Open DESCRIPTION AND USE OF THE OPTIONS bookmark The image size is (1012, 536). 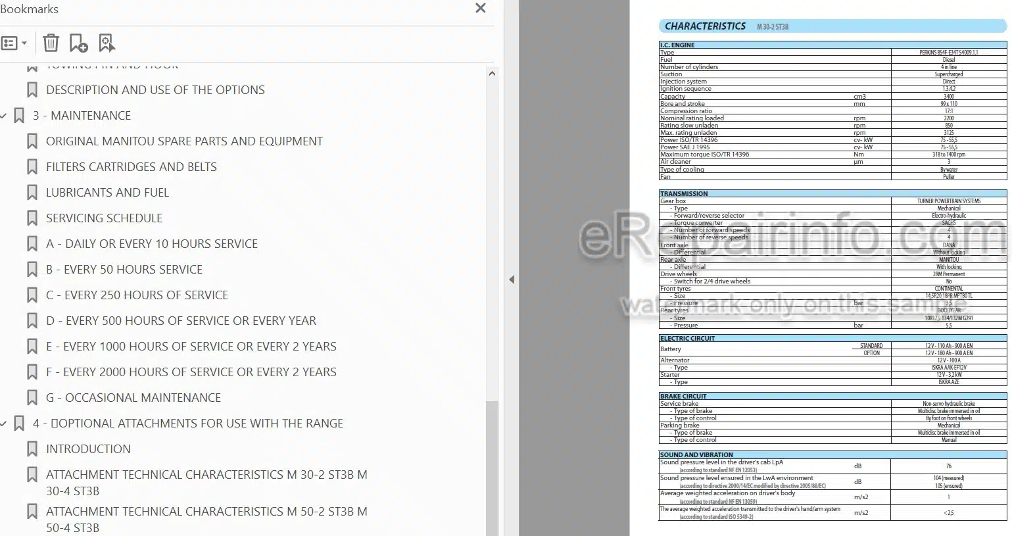point(155,90)
